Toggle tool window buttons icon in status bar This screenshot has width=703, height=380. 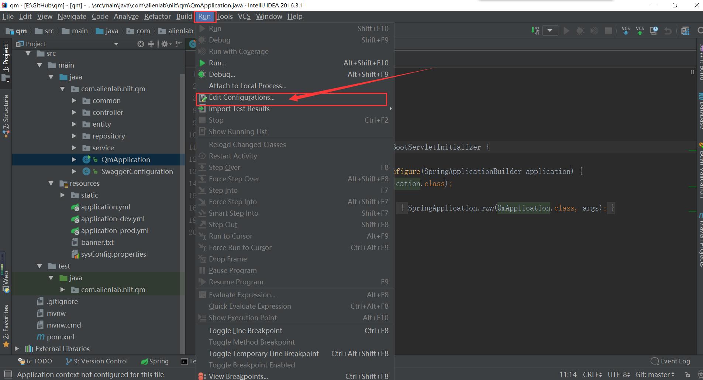click(x=8, y=374)
